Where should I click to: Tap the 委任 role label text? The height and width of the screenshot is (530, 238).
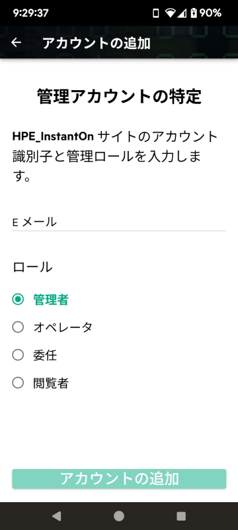tap(45, 355)
